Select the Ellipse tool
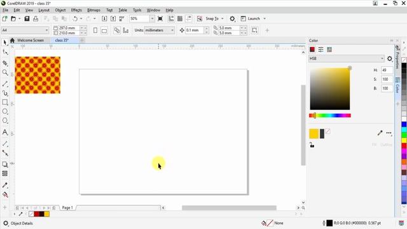 5,111
